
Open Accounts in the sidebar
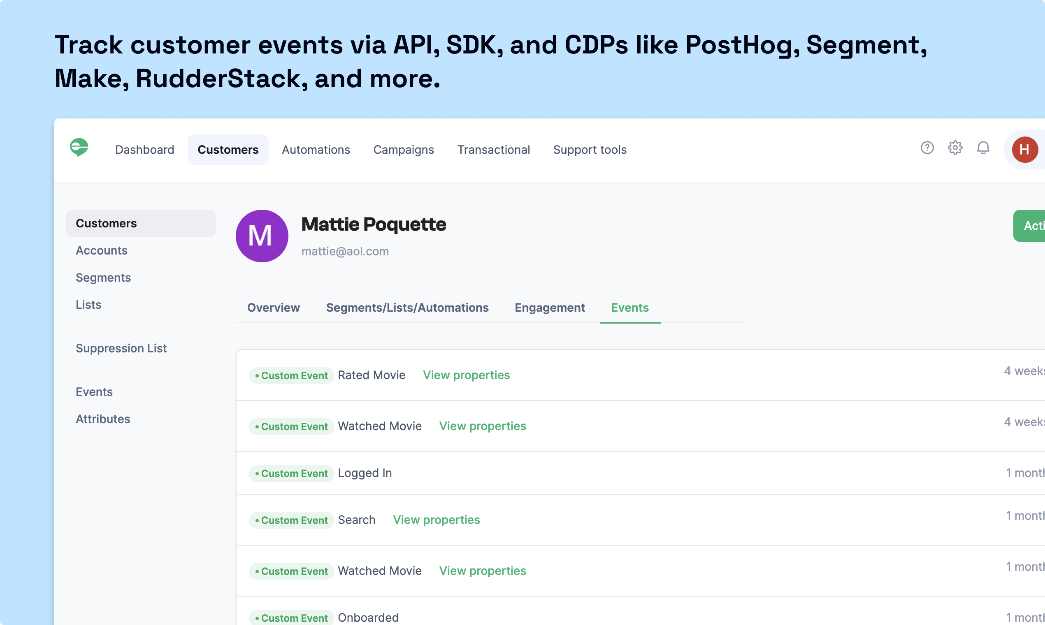tap(102, 250)
